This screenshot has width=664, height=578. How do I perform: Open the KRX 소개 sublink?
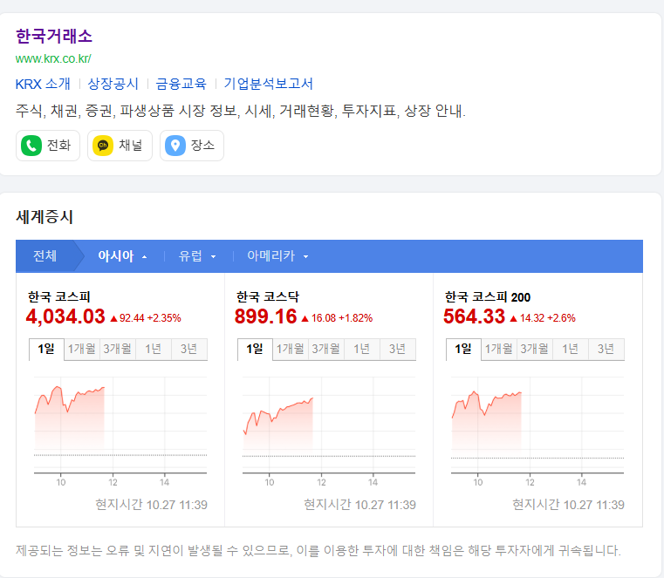(x=43, y=84)
